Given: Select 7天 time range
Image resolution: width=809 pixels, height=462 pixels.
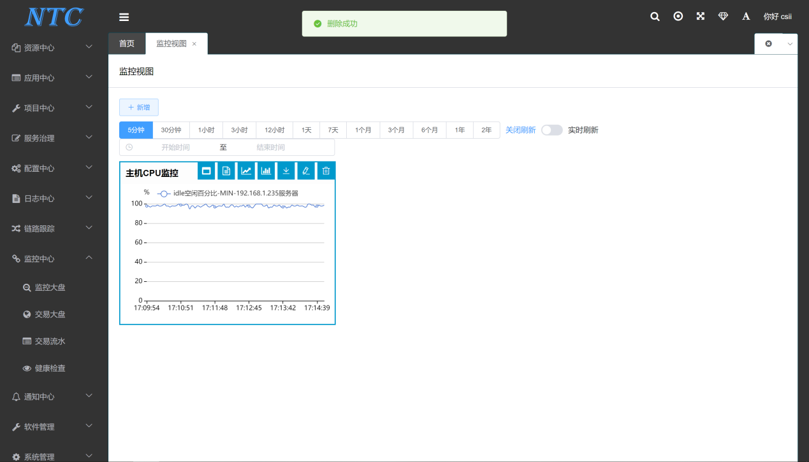Looking at the screenshot, I should (x=333, y=130).
